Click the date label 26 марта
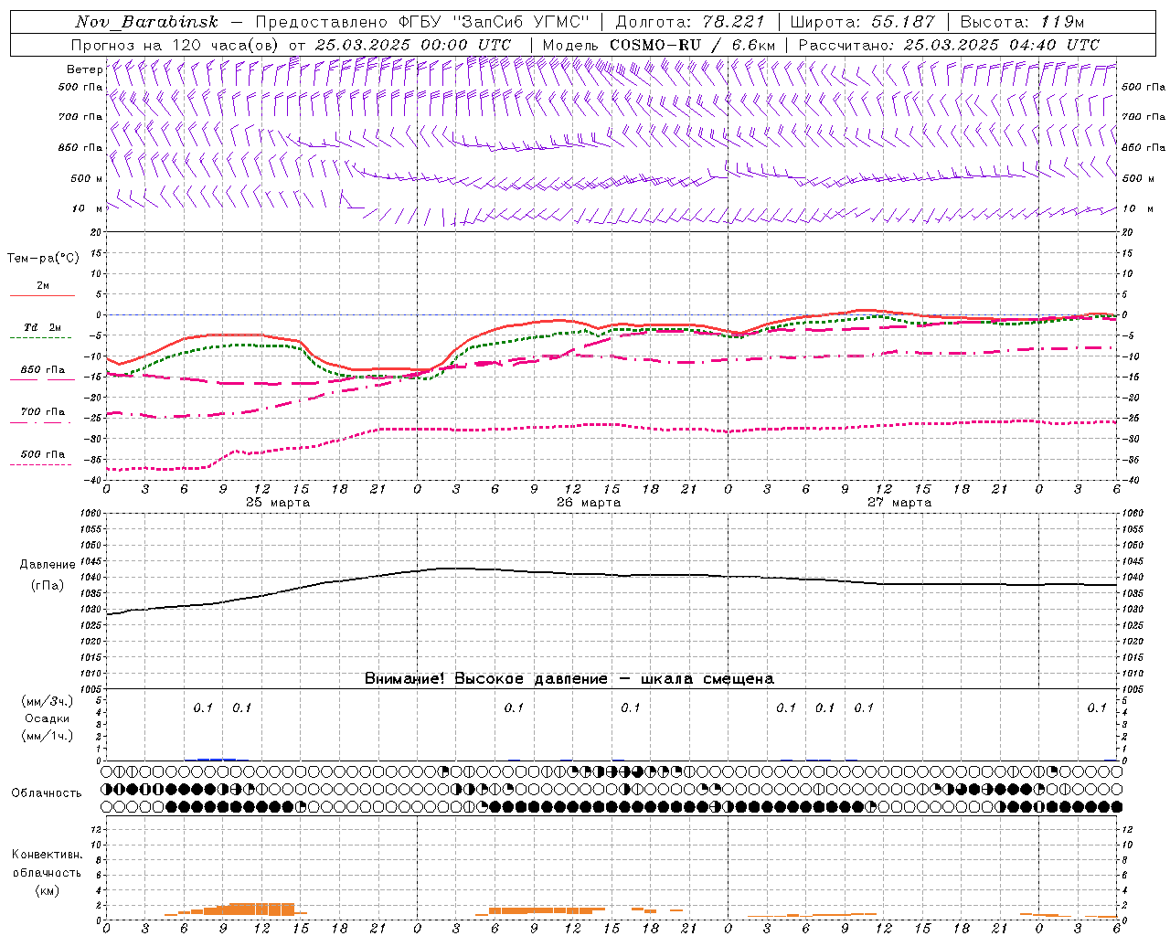 point(589,502)
